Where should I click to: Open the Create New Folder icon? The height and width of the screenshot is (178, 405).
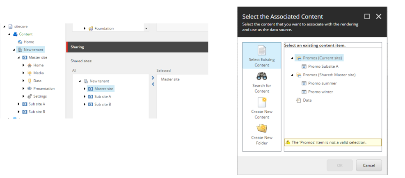click(x=262, y=128)
